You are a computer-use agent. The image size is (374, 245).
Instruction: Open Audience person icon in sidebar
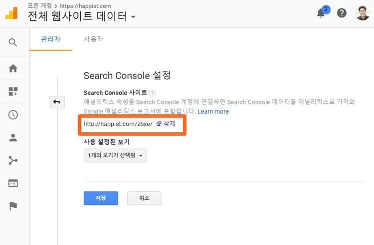coord(13,138)
